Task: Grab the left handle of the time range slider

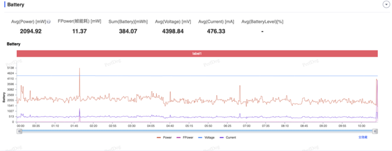Action: (x=19, y=131)
